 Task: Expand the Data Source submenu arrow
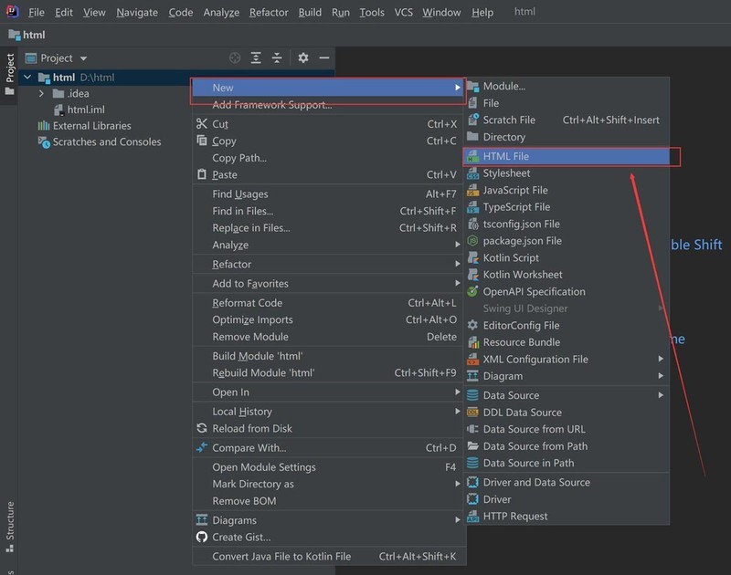660,395
